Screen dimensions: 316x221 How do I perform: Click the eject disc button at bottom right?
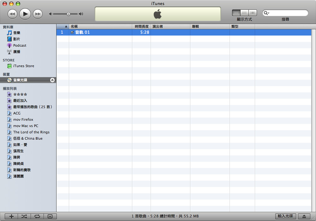[x=304, y=216]
